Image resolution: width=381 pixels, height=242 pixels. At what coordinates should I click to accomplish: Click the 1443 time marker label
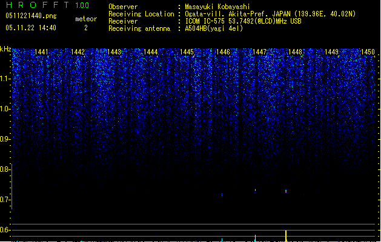pyautogui.click(x=114, y=52)
